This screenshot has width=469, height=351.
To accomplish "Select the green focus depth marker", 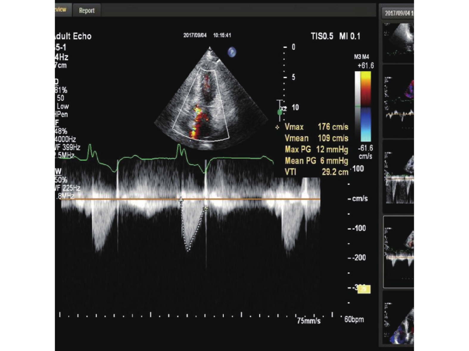I will [280, 112].
